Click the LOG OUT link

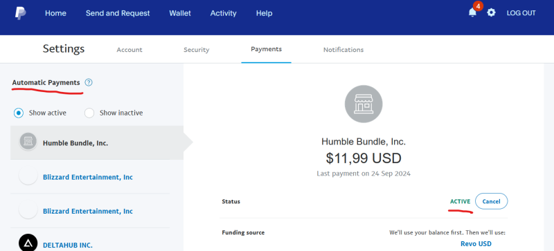(521, 13)
